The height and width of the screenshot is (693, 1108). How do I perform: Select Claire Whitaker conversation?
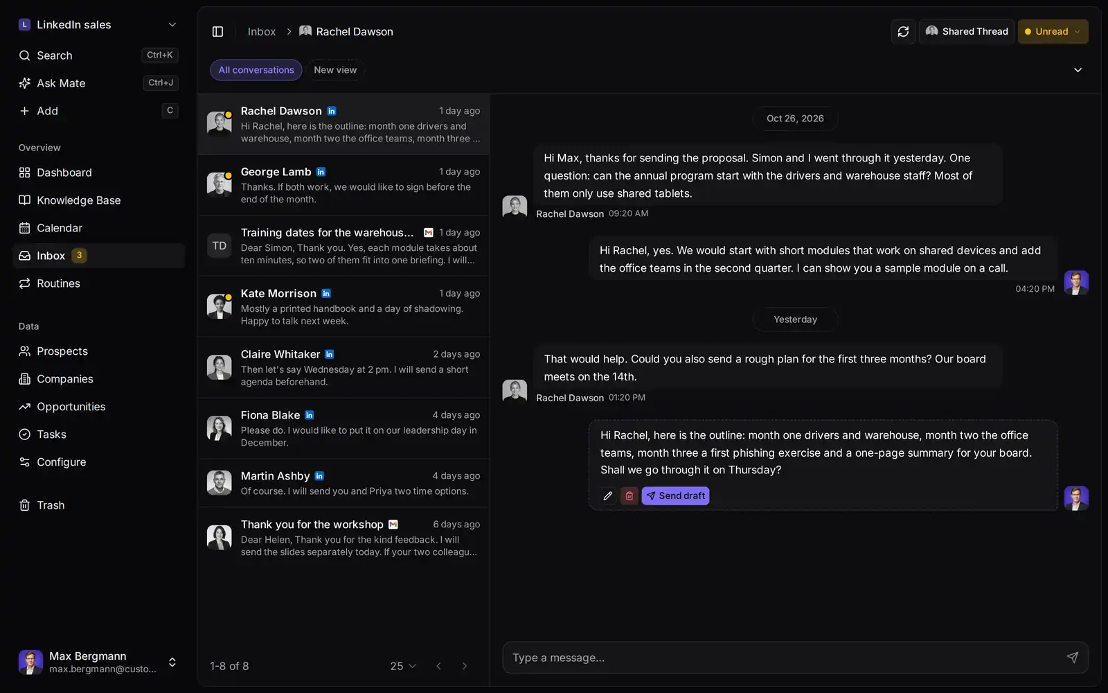pos(343,367)
